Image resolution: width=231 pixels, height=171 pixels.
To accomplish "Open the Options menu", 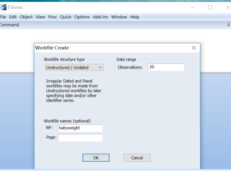I will pyautogui.click(x=82, y=17).
